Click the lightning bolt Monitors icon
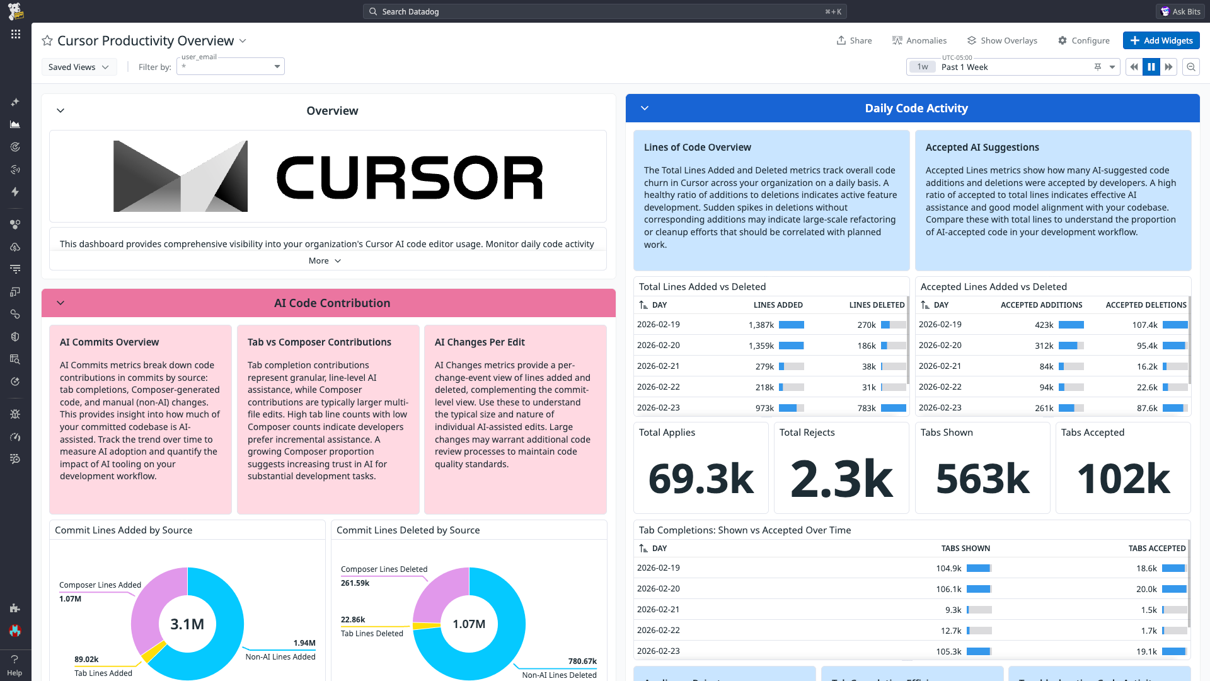Viewport: 1210px width, 681px height. [x=15, y=192]
